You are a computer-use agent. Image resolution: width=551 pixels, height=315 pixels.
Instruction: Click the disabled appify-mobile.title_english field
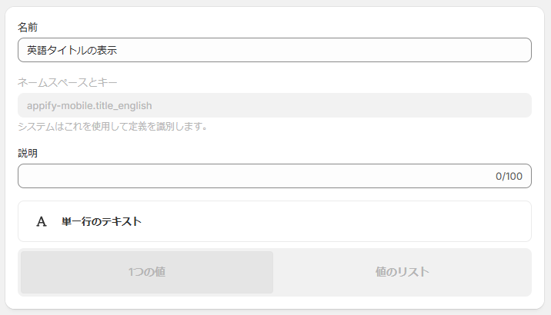coord(275,105)
